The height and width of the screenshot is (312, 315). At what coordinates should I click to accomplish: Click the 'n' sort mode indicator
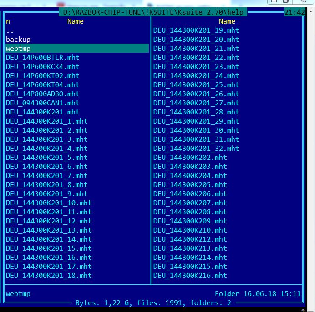tap(8, 21)
